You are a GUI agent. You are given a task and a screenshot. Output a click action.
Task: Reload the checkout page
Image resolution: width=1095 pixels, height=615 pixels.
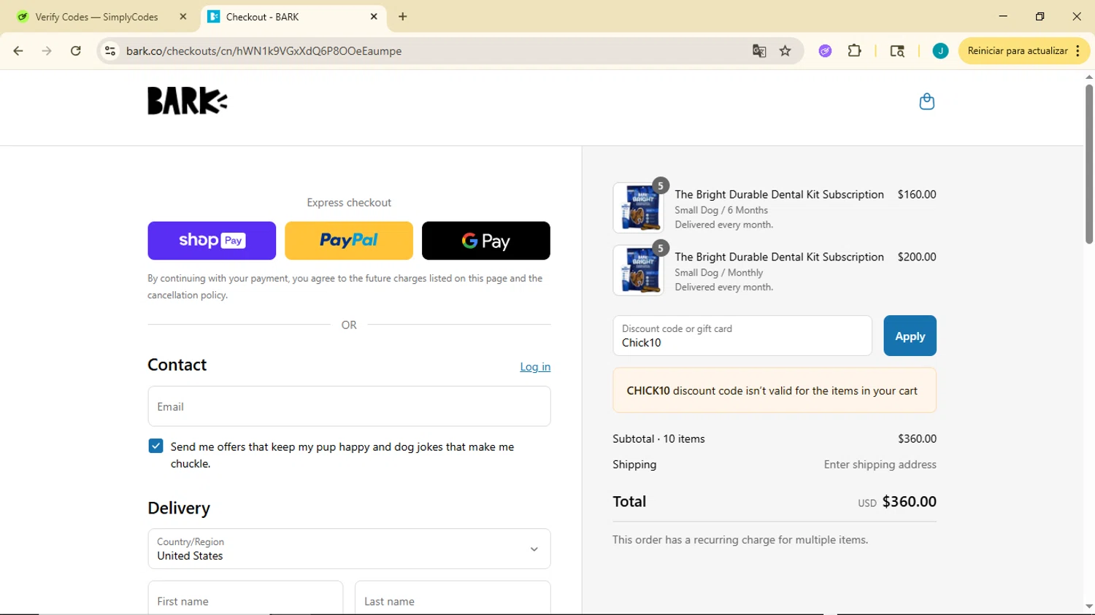(76, 51)
